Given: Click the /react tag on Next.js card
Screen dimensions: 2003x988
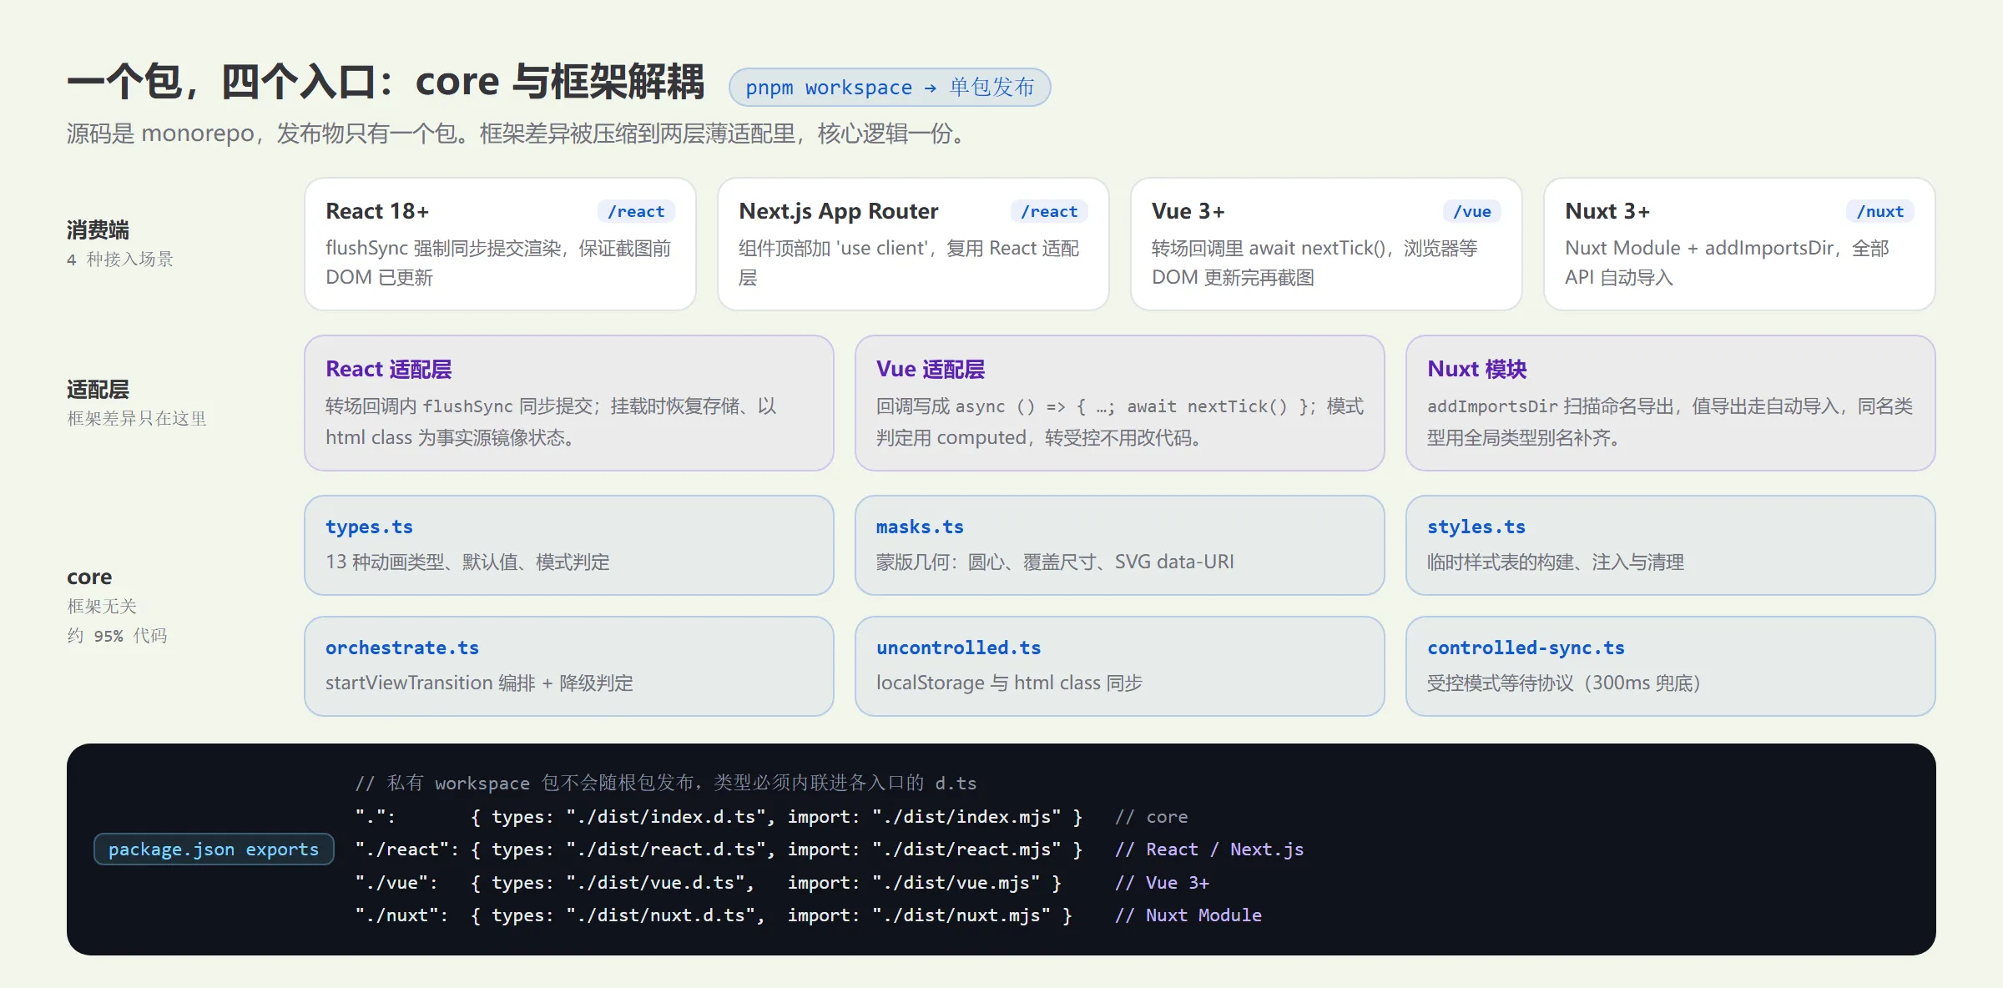Looking at the screenshot, I should pyautogui.click(x=1049, y=212).
